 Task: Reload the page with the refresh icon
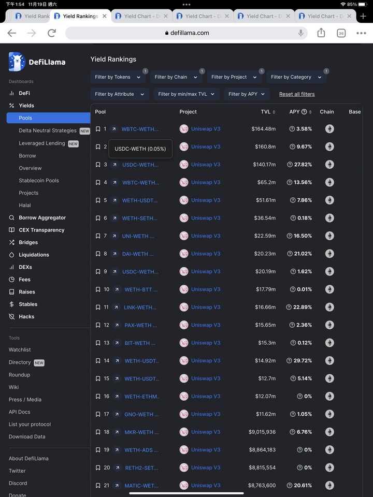pos(52,33)
